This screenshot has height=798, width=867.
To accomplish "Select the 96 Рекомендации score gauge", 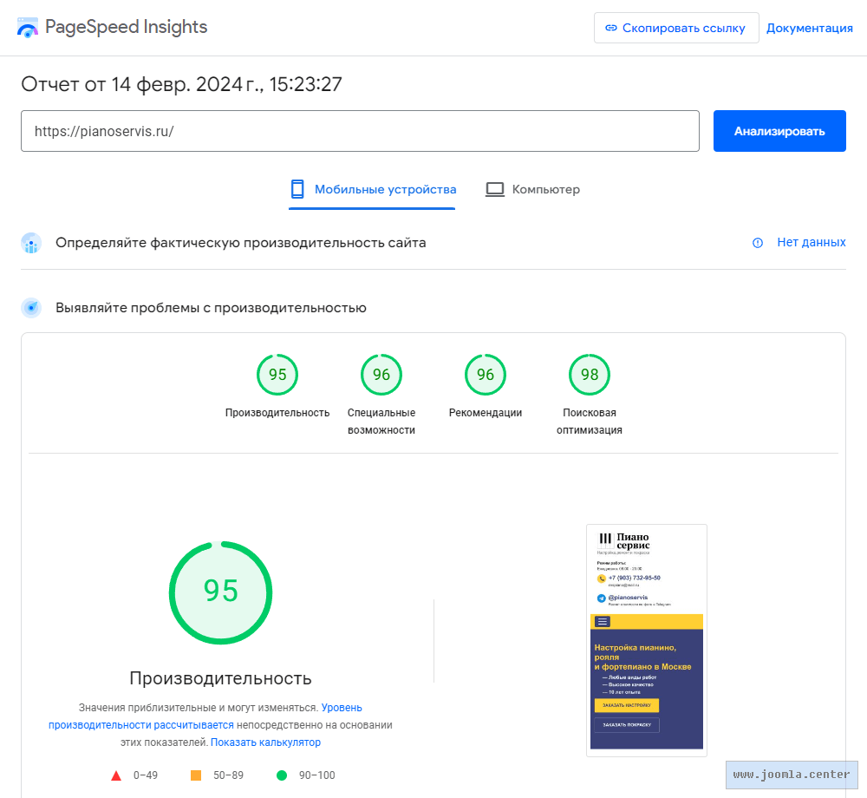I will pyautogui.click(x=486, y=375).
